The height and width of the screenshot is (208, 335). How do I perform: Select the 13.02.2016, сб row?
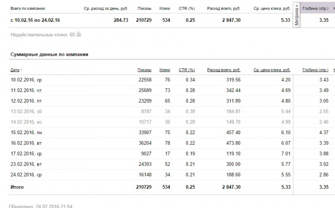pyautogui.click(x=26, y=111)
